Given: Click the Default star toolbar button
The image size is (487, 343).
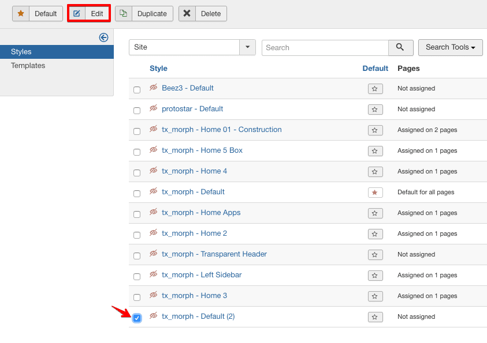Looking at the screenshot, I should click(38, 14).
